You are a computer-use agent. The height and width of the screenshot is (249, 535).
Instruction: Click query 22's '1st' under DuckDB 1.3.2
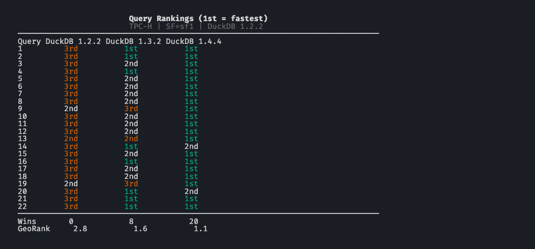[x=131, y=206]
